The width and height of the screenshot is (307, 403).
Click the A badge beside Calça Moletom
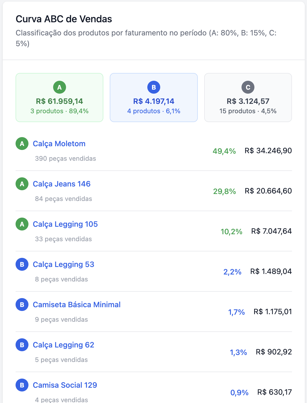point(22,144)
